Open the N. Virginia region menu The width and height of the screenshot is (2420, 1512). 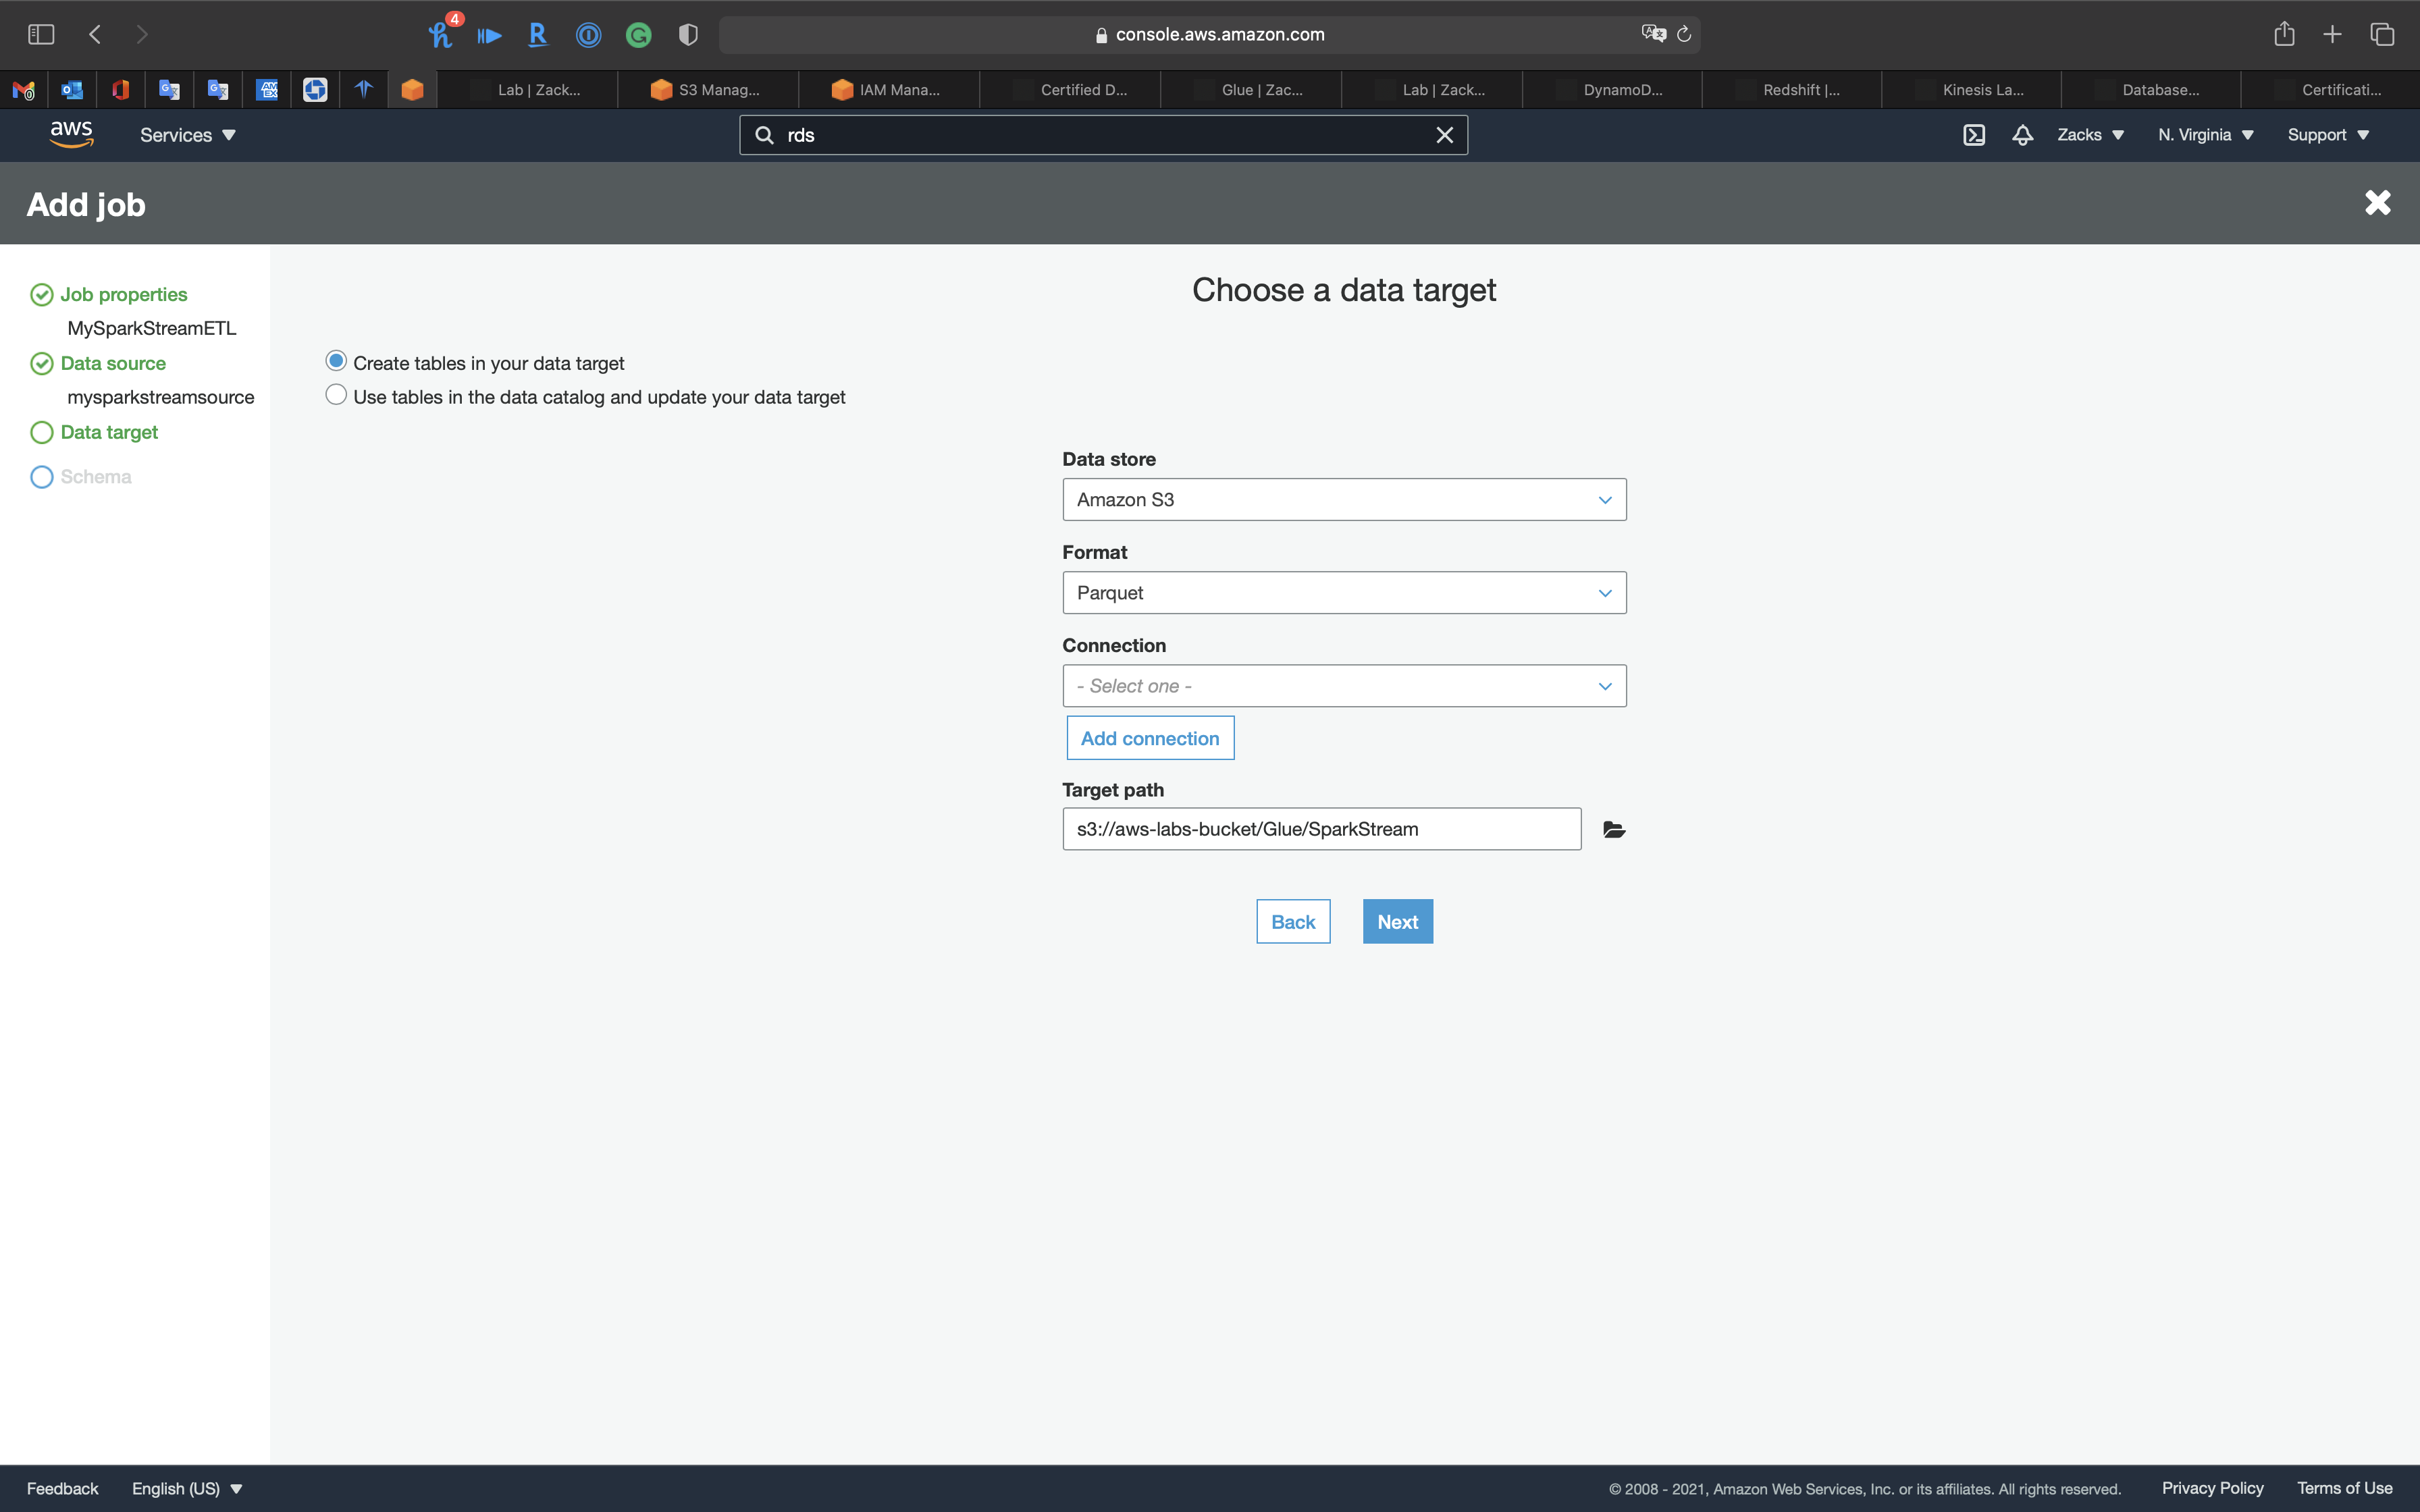tap(2204, 135)
